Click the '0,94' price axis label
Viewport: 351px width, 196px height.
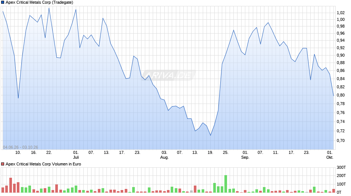341,41
